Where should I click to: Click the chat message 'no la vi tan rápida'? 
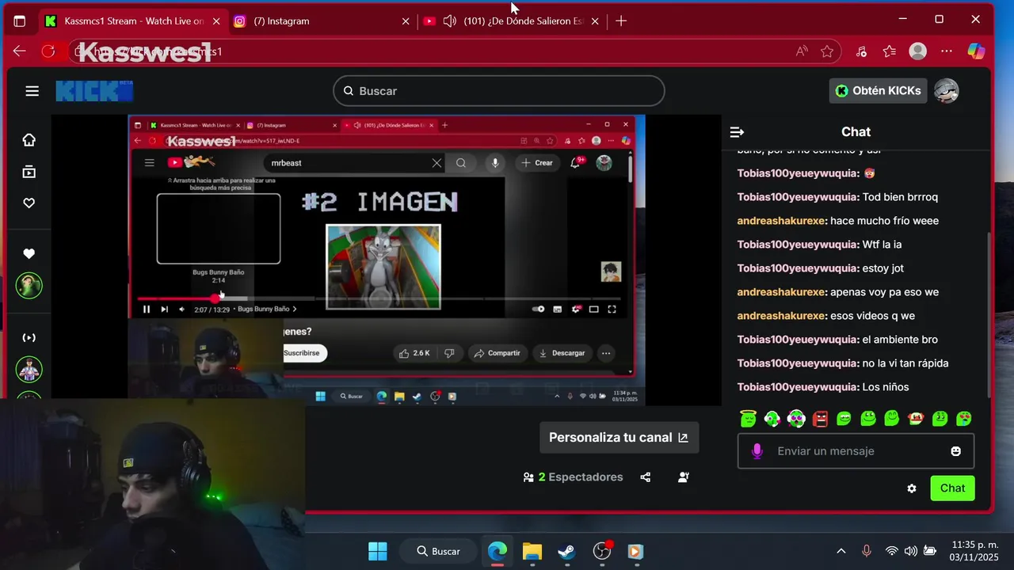pyautogui.click(x=905, y=363)
